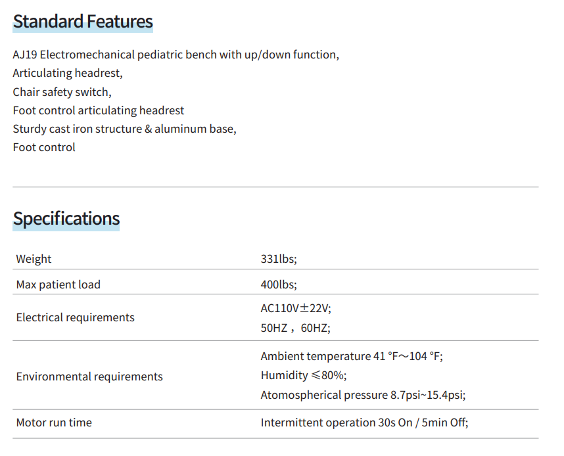The height and width of the screenshot is (456, 564).
Task: Click the 331lbs weight value
Action: coord(279,259)
